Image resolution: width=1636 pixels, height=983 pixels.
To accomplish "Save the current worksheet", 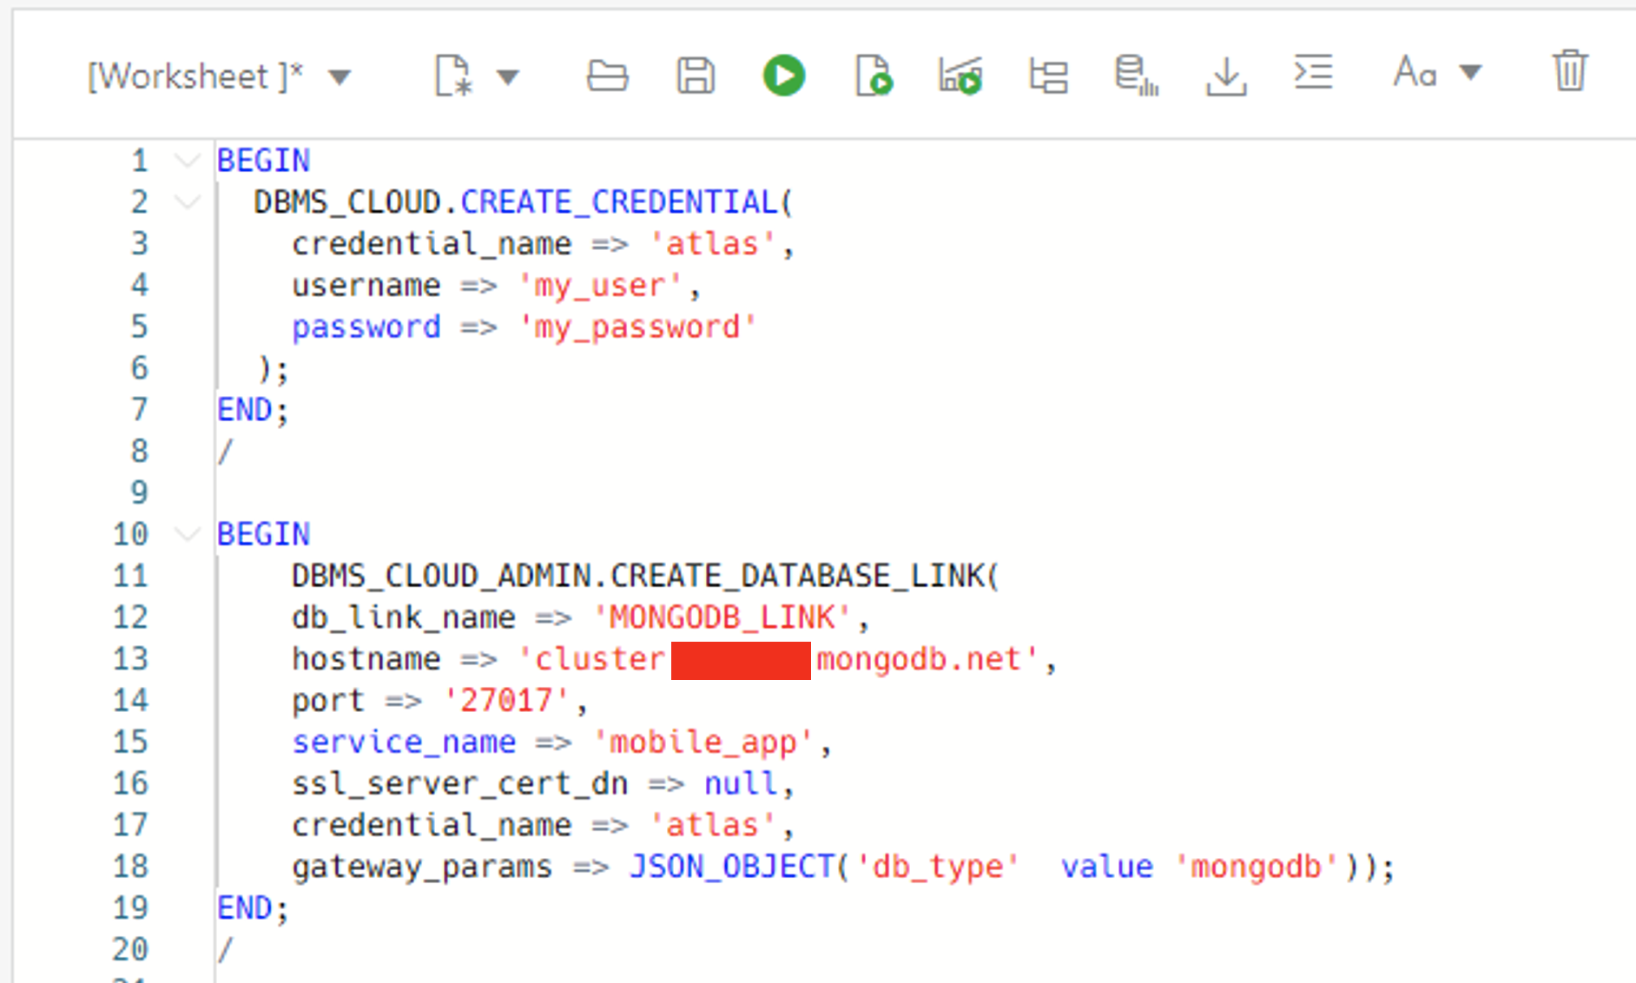I will pos(695,76).
